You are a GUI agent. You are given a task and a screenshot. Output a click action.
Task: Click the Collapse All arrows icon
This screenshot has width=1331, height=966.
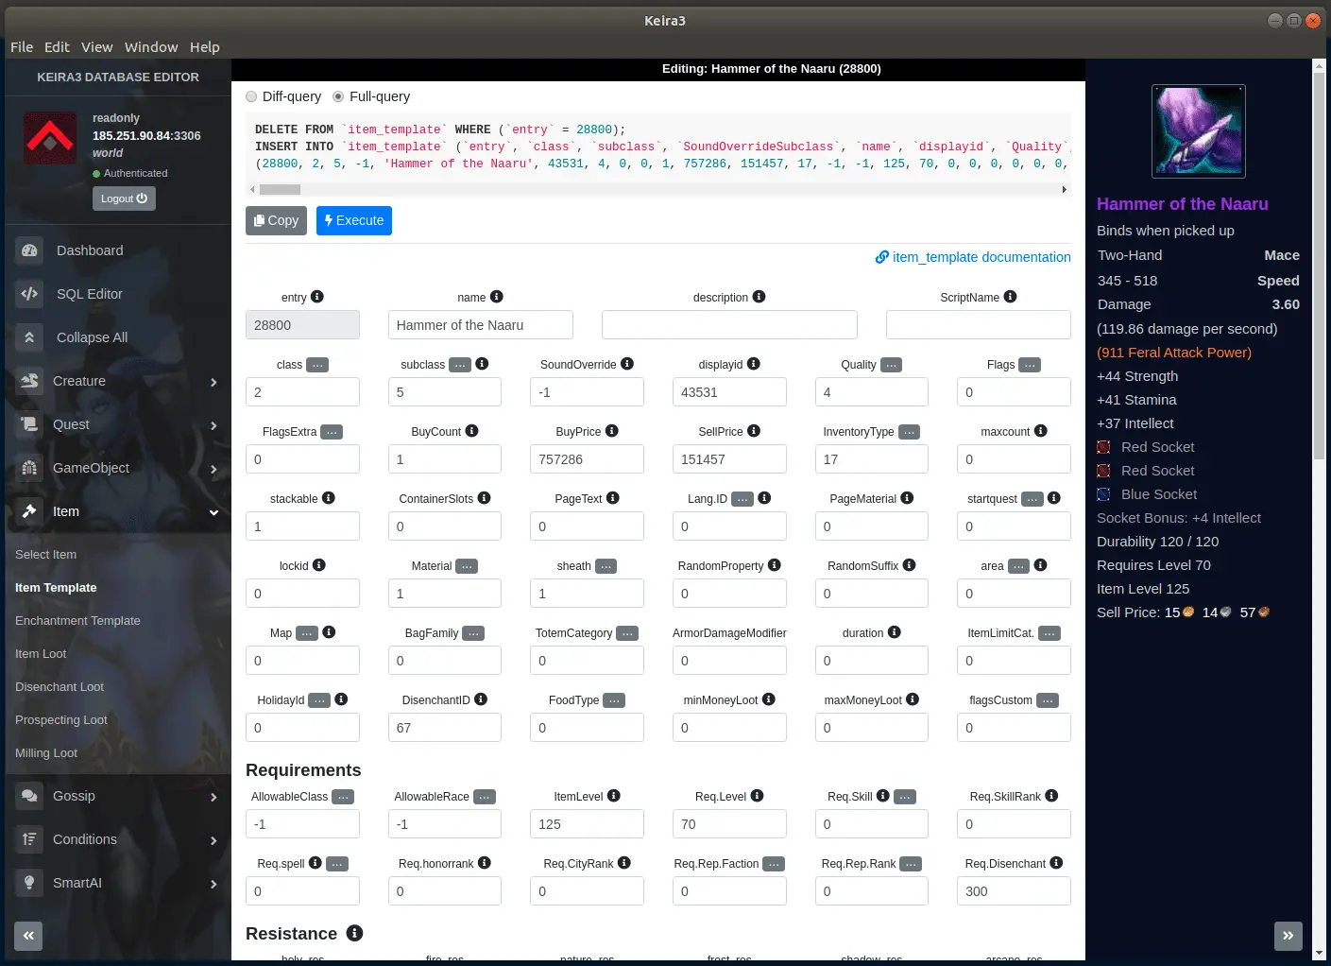[x=29, y=337]
